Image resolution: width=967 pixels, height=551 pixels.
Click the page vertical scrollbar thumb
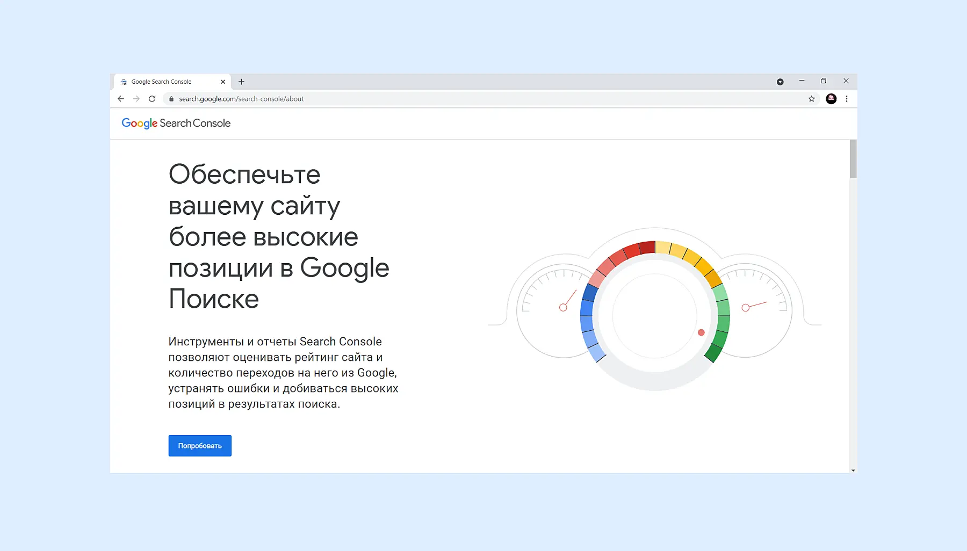853,159
